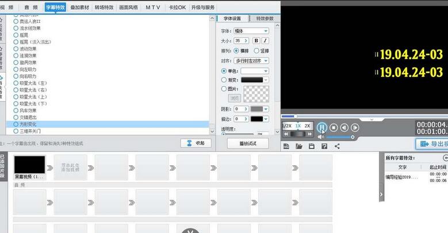The height and width of the screenshot is (233, 448).
Task: Click the save-as icon beside the save icon
Action: click(324, 146)
